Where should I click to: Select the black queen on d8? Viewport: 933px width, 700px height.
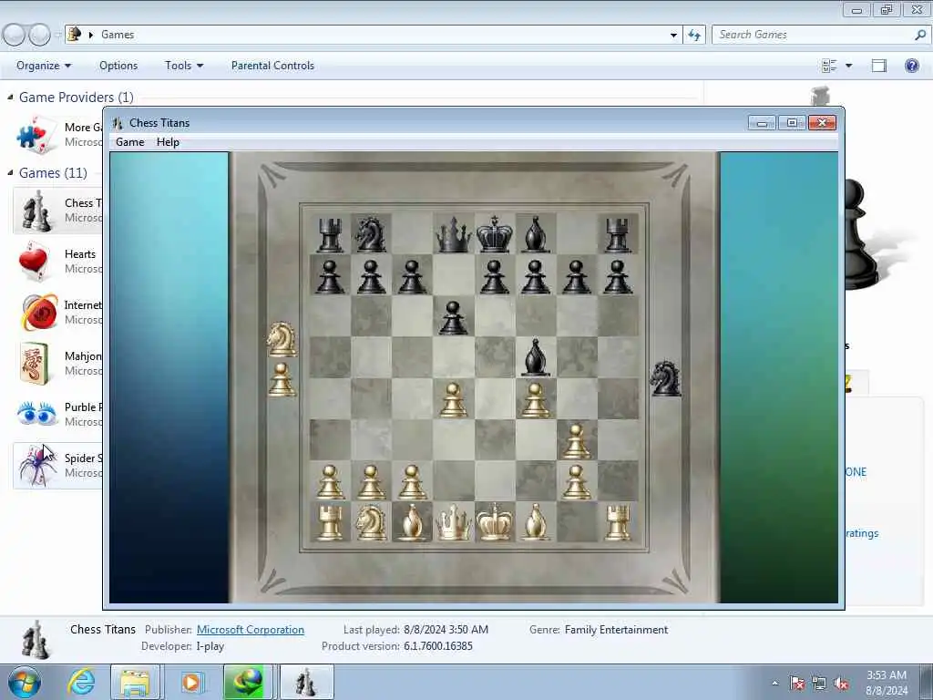454,234
